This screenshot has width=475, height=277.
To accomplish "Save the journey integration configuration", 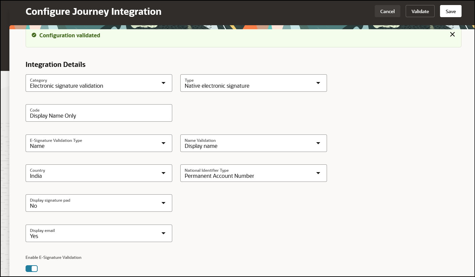I will pyautogui.click(x=450, y=11).
